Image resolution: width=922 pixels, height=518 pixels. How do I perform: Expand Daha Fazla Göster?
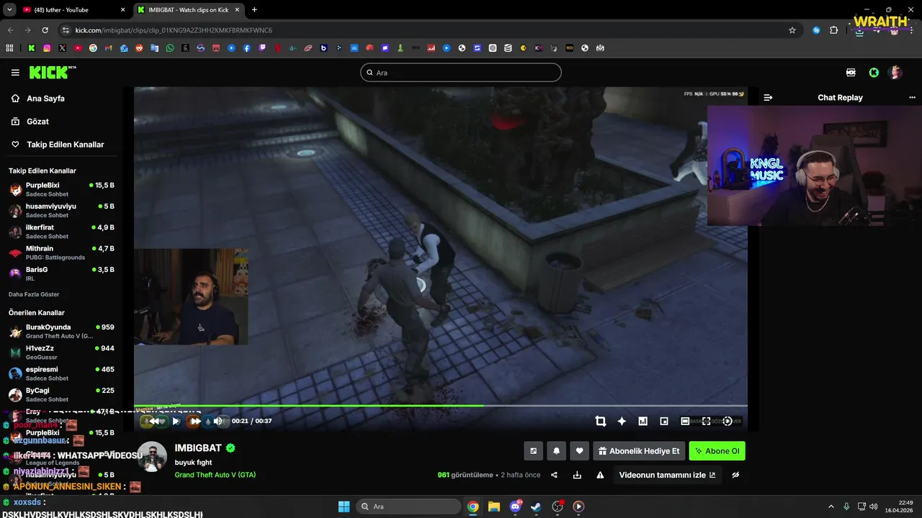[x=34, y=294]
